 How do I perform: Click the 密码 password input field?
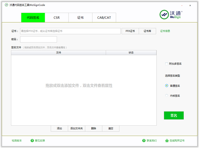(x=38, y=39)
